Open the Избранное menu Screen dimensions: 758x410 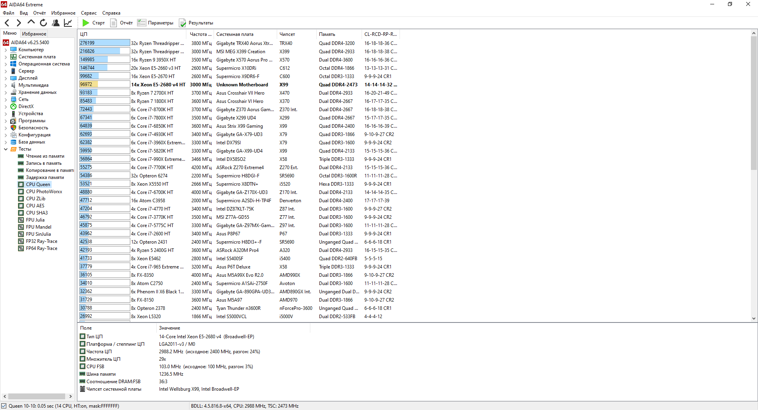click(63, 13)
